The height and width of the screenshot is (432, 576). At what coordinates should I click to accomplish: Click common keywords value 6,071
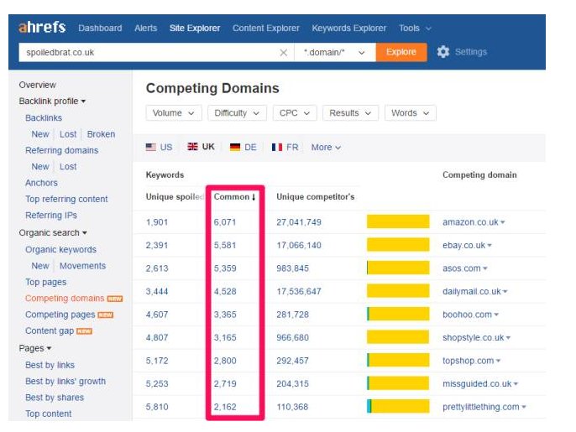225,222
